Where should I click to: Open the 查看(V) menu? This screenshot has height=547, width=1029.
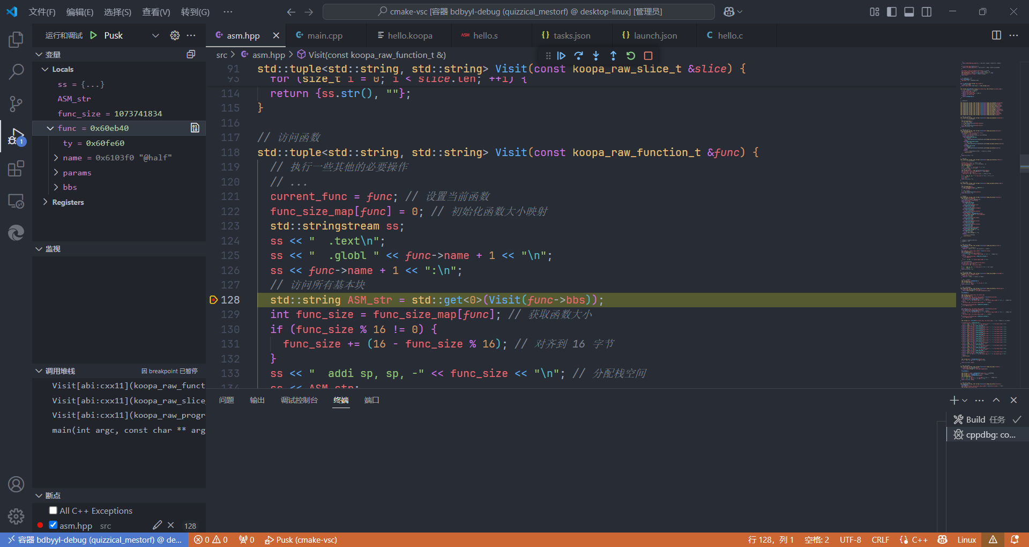point(156,12)
